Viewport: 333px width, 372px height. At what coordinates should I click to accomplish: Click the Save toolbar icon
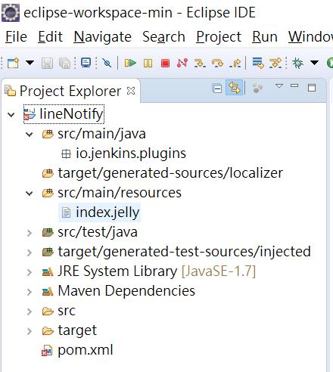click(x=47, y=63)
